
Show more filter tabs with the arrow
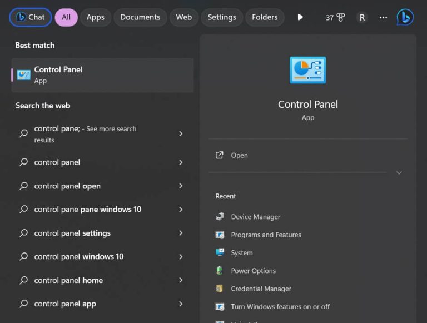(300, 17)
